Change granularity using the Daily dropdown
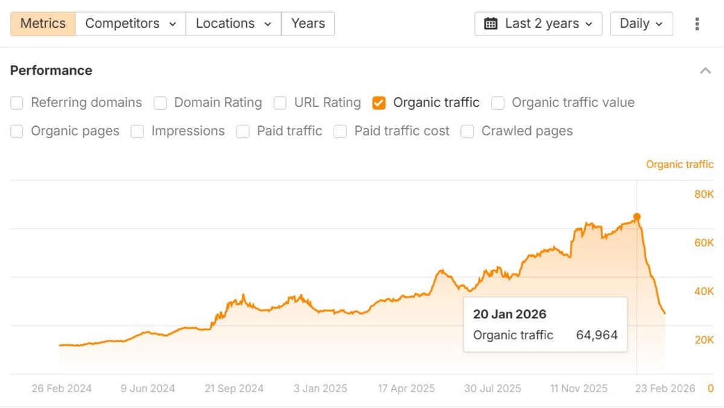Screen dimensions: 724x408 [x=641, y=24]
